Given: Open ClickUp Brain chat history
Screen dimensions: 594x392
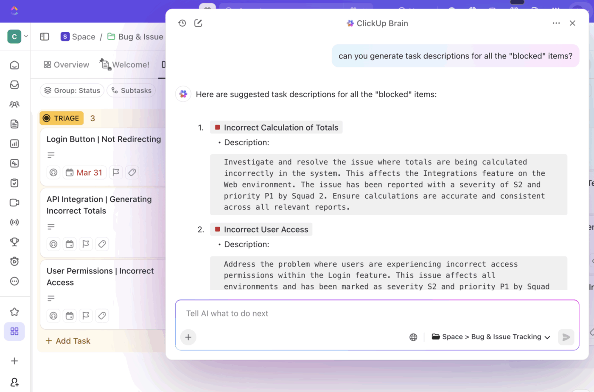Looking at the screenshot, I should point(182,23).
